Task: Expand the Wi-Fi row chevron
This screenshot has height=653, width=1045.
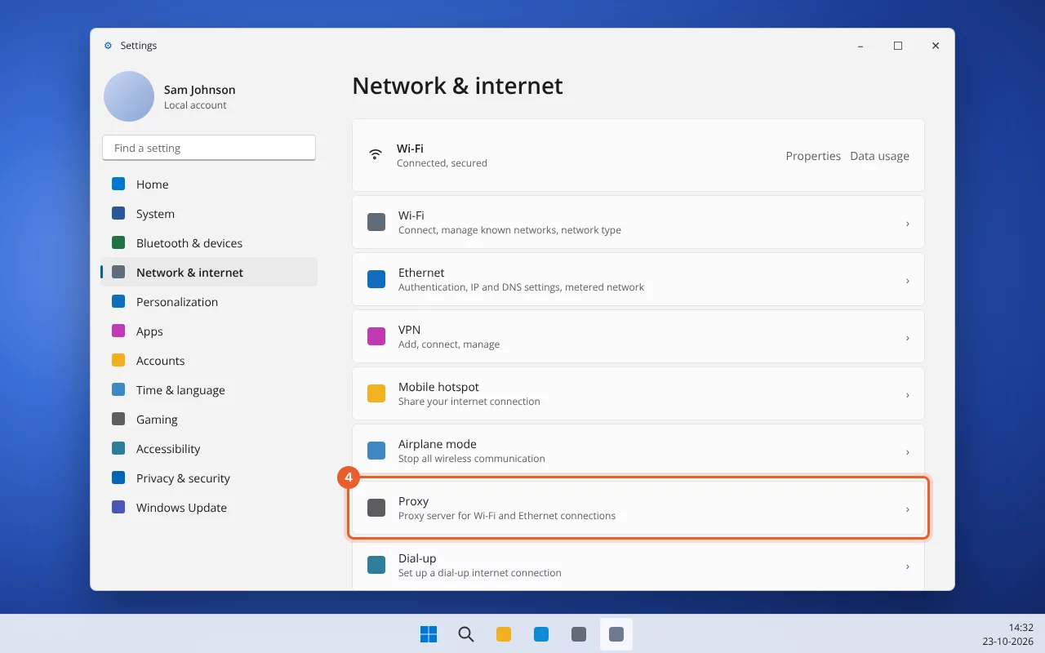Action: click(907, 223)
